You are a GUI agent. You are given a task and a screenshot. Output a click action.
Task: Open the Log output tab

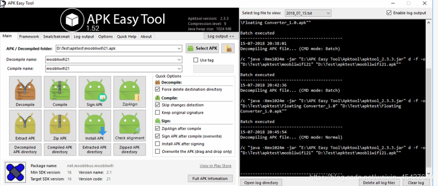84,36
